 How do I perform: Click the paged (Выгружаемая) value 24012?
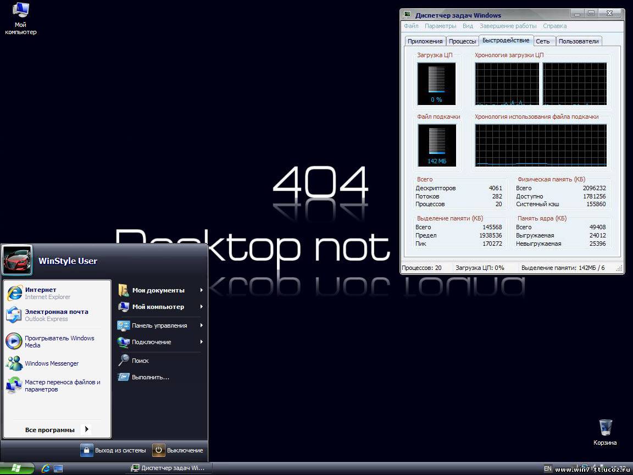click(597, 235)
